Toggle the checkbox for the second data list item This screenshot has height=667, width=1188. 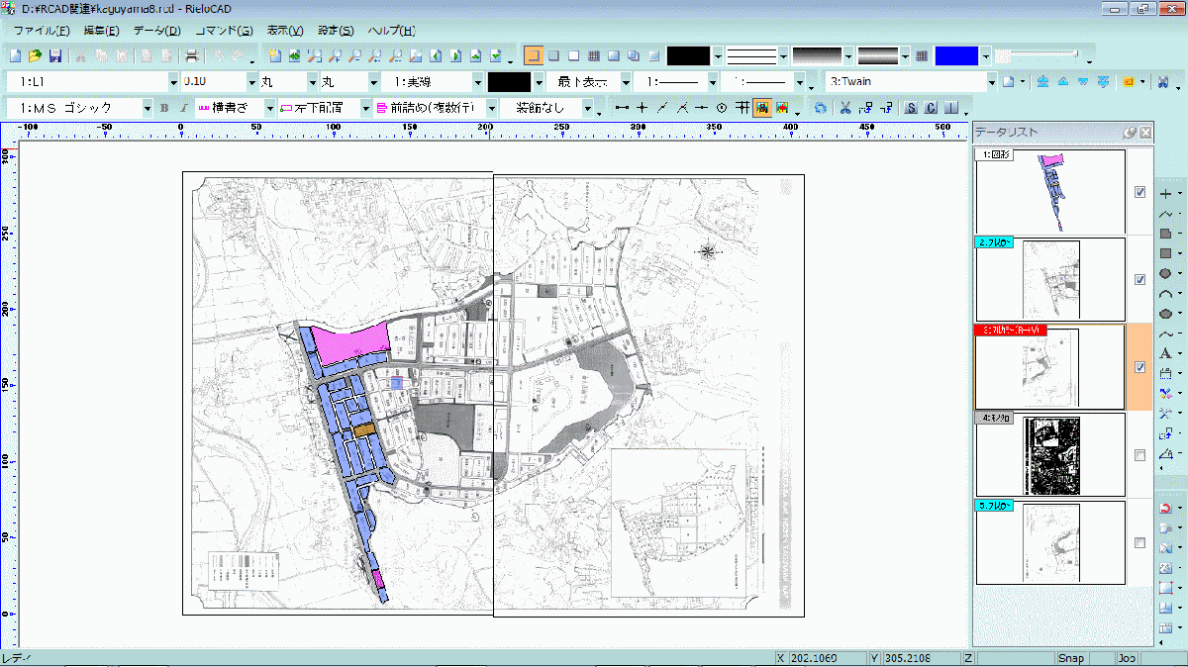click(1139, 280)
